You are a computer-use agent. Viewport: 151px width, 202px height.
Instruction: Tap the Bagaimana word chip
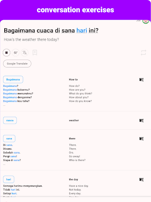click(x=13, y=79)
